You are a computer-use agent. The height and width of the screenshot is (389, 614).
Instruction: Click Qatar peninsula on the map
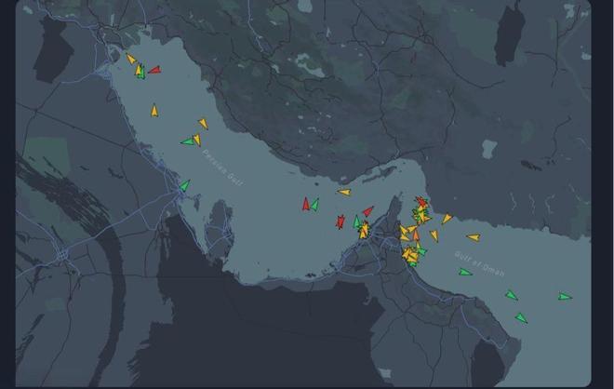pyautogui.click(x=220, y=223)
